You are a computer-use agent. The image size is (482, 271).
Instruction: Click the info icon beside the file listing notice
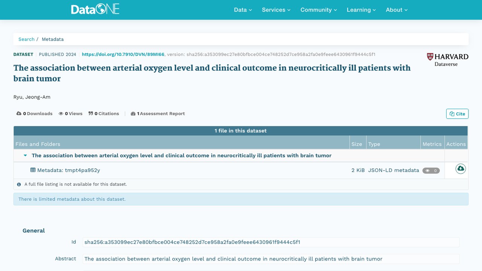pos(19,184)
